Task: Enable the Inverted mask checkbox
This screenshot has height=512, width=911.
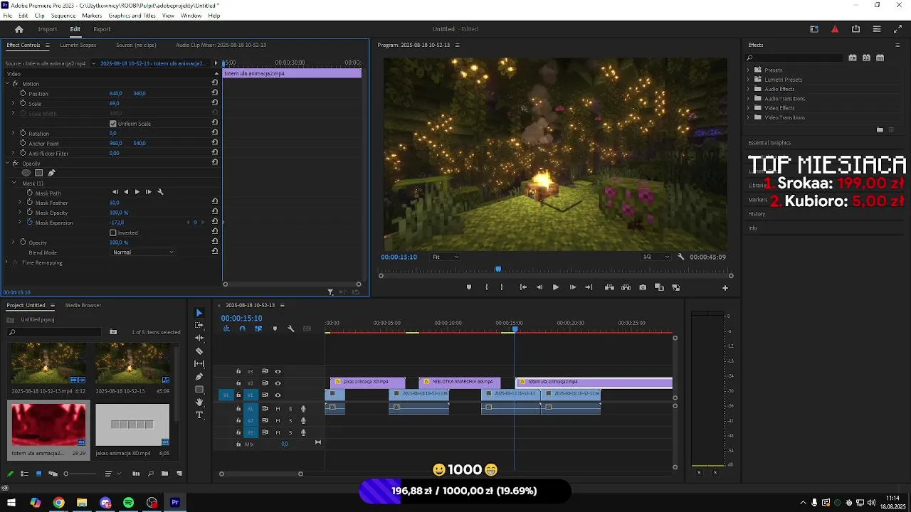Action: click(112, 233)
